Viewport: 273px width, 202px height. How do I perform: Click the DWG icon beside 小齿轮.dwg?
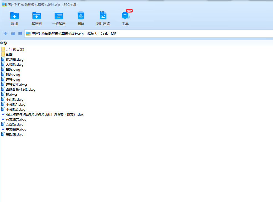click(3, 99)
